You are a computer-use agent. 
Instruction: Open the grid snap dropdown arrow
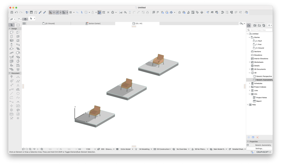click(x=74, y=12)
